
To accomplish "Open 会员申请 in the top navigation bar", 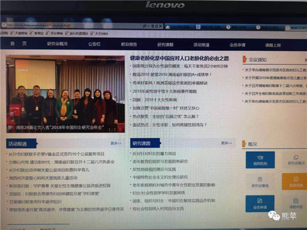I will point(237,45).
